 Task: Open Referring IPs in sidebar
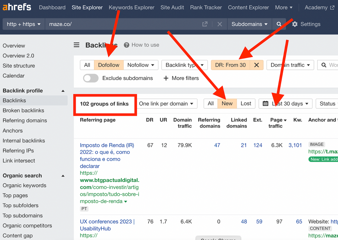[x=18, y=151]
